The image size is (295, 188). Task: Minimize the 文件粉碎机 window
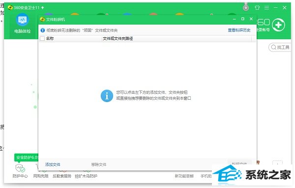coord(234,19)
